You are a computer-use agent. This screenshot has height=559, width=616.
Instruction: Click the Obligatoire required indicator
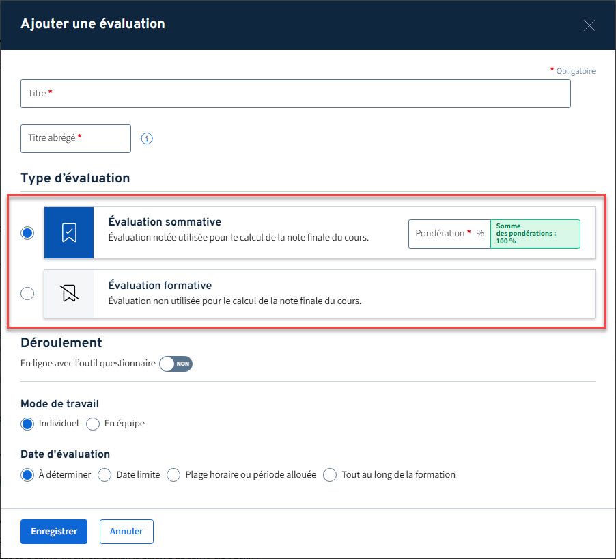pos(572,70)
